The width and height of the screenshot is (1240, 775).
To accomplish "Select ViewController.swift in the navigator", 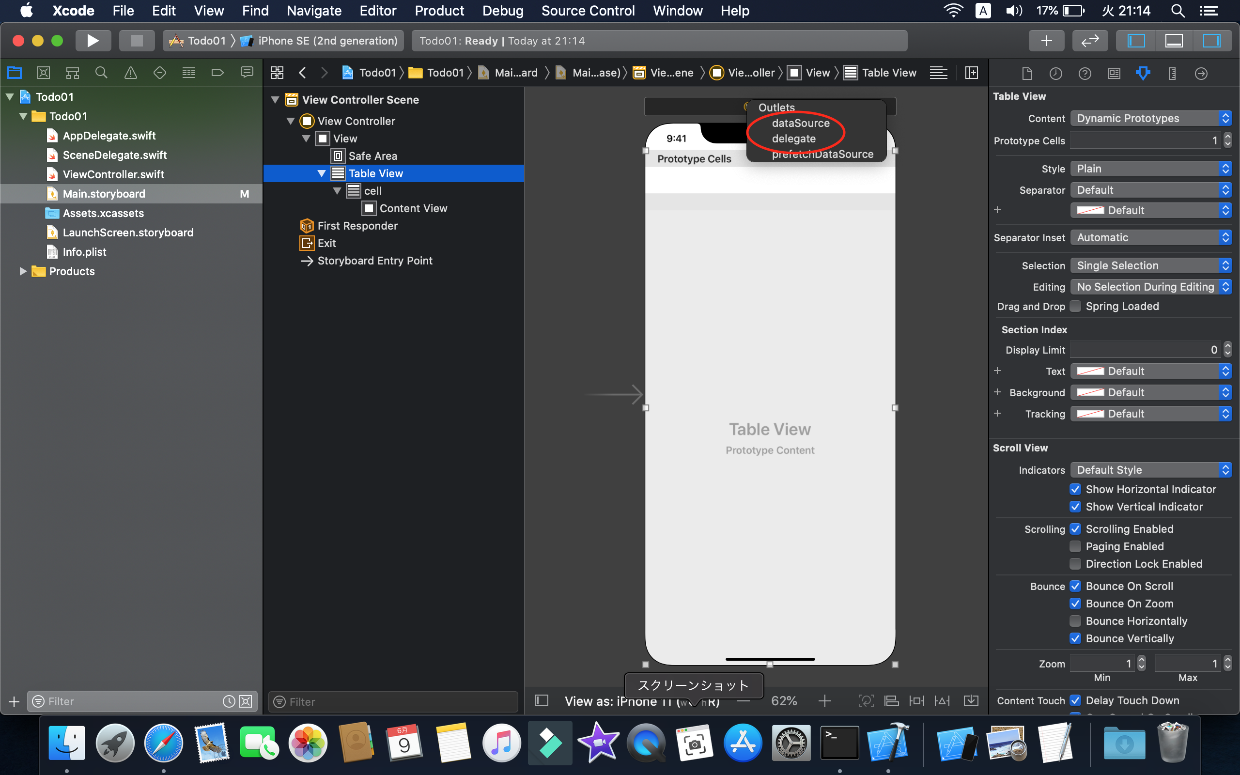I will tap(113, 174).
